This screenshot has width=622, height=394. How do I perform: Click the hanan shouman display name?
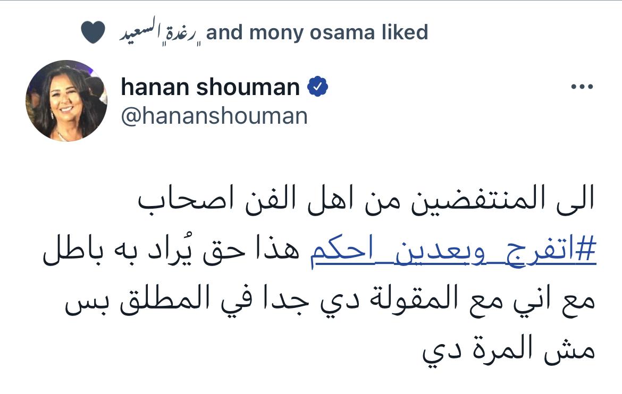click(x=210, y=88)
